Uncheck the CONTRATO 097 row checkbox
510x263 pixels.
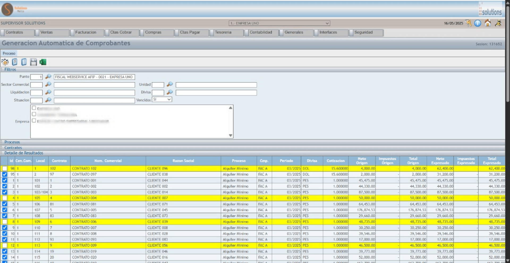point(5,174)
